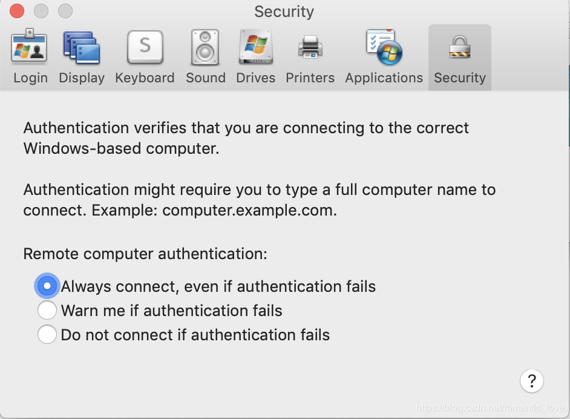Enable the Do not connect radio button
The height and width of the screenshot is (419, 570).
[47, 334]
